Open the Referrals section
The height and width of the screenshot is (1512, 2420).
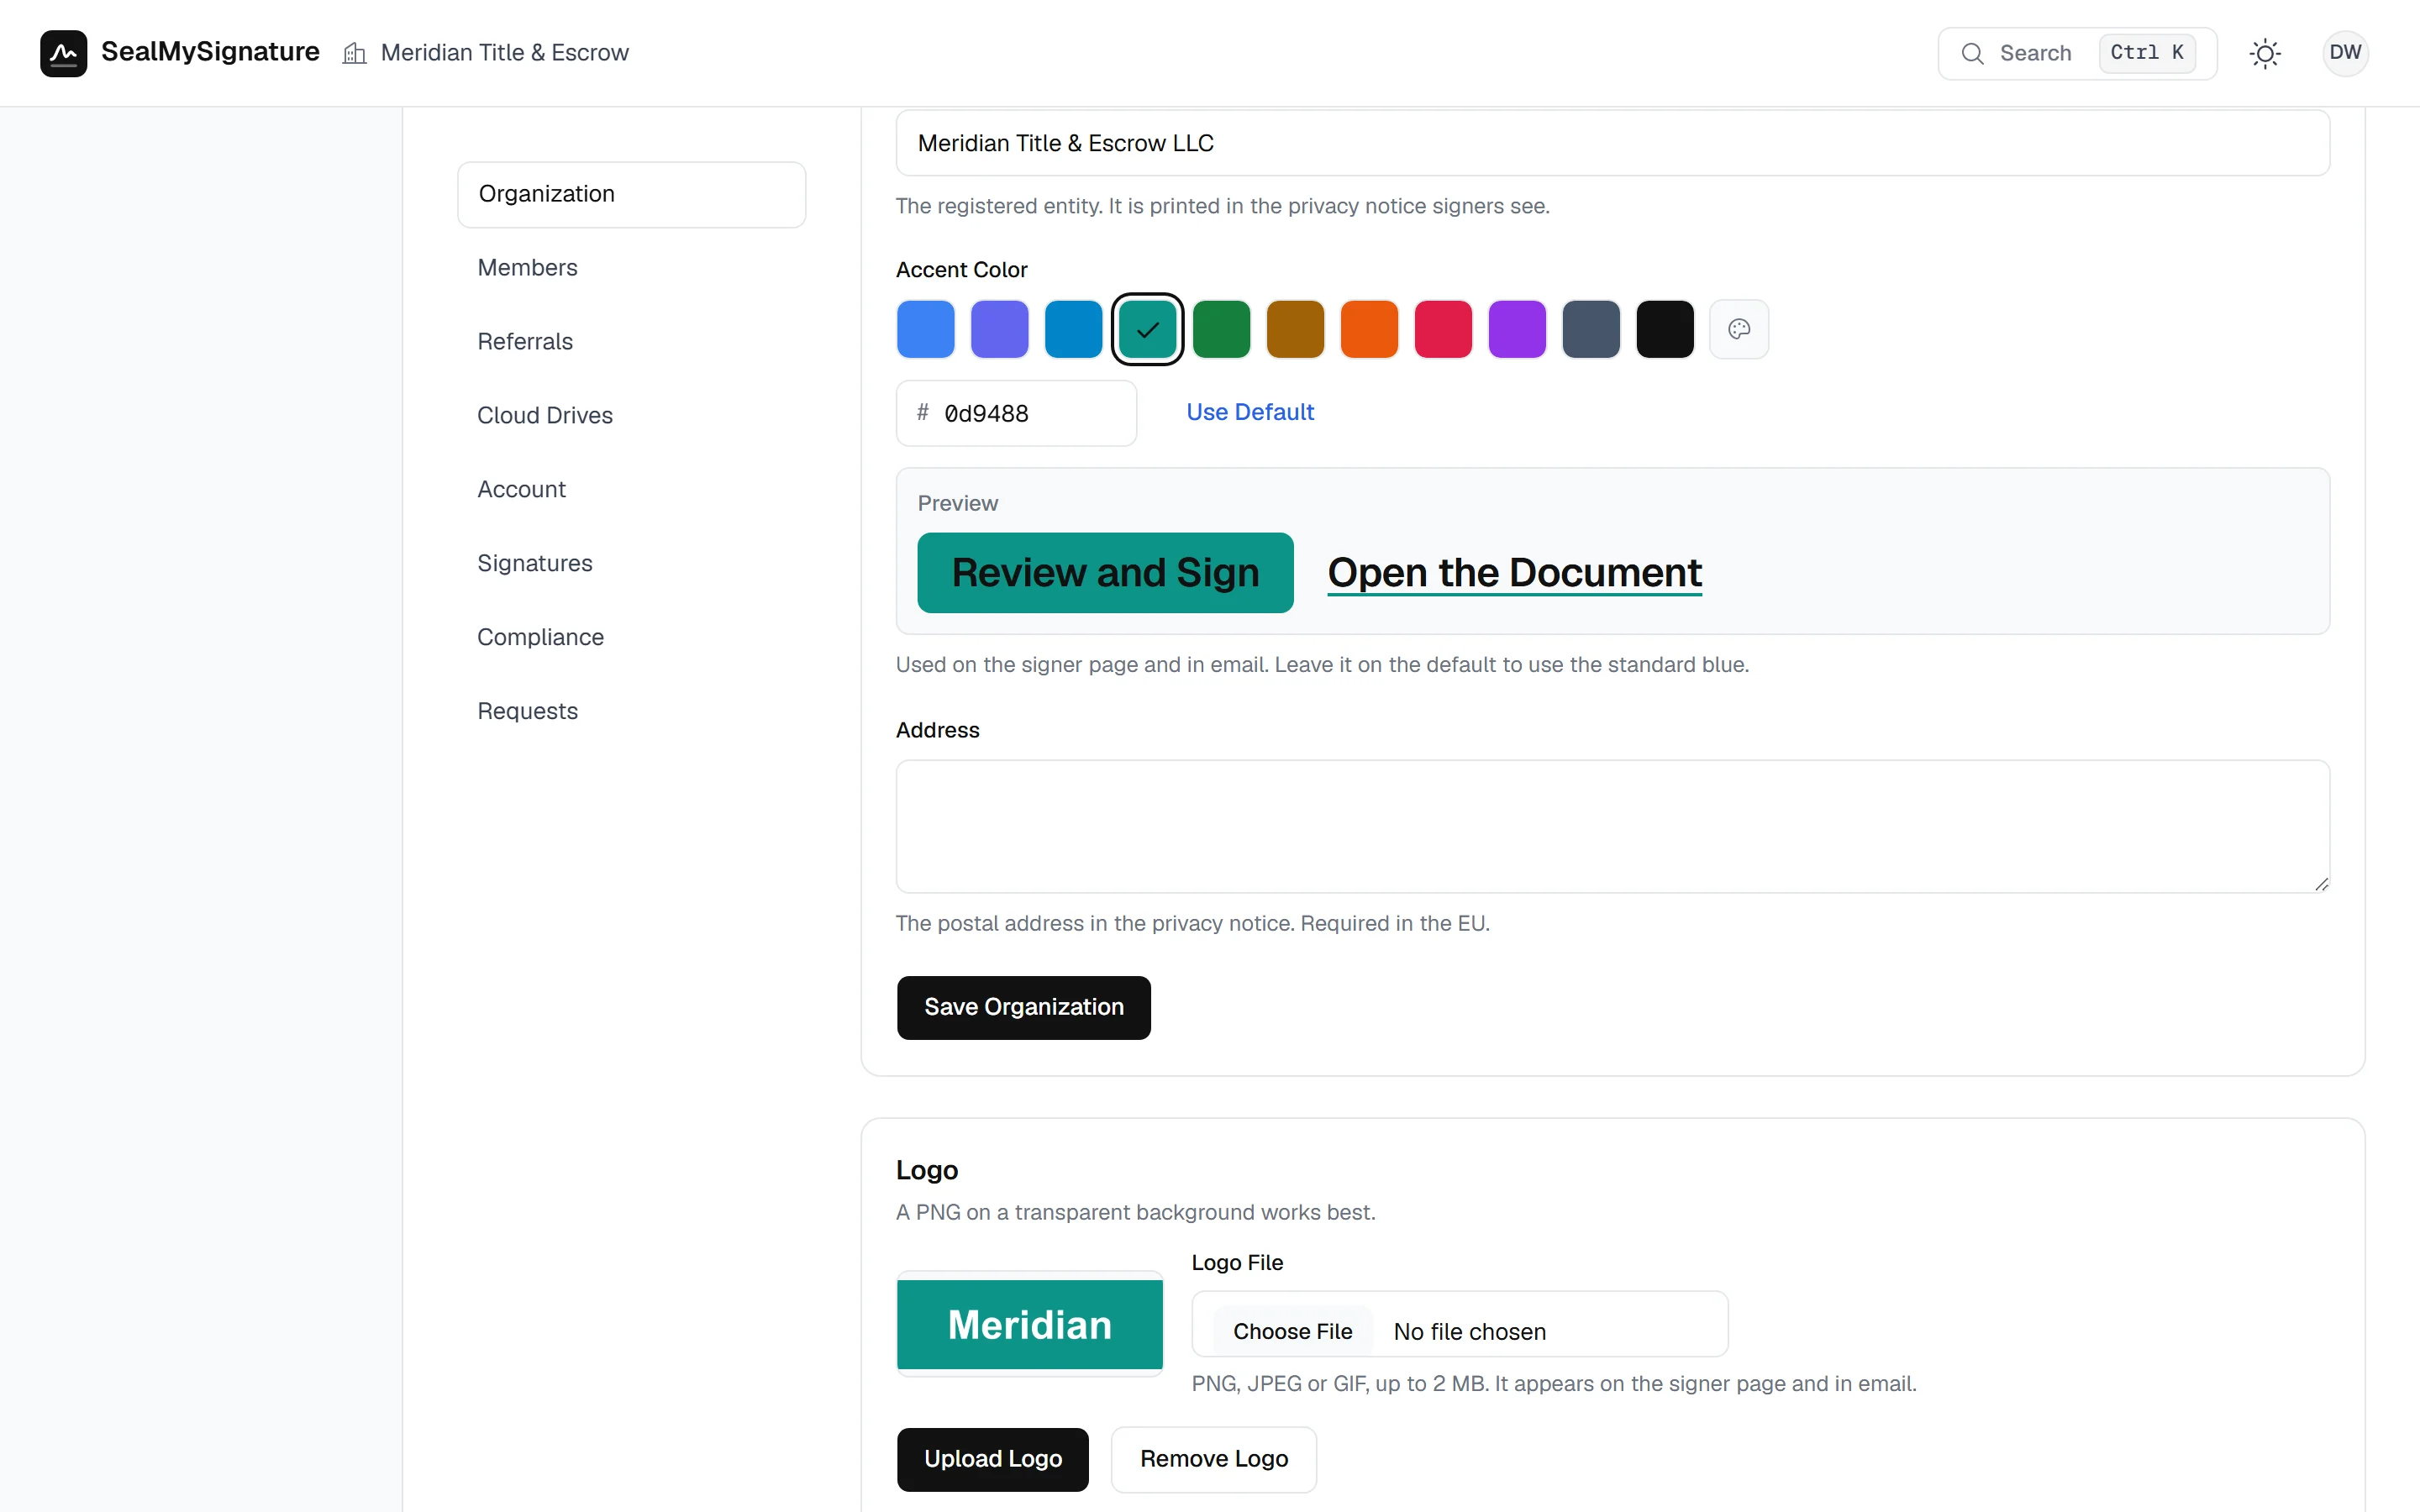(632, 342)
